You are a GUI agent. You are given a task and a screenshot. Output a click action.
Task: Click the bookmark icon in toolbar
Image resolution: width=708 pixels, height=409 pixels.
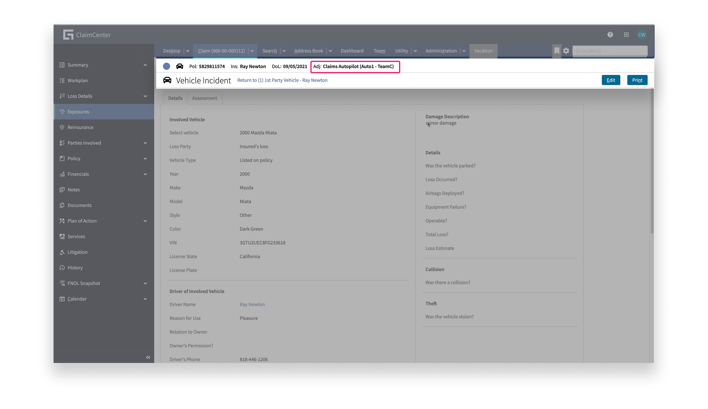(556, 51)
